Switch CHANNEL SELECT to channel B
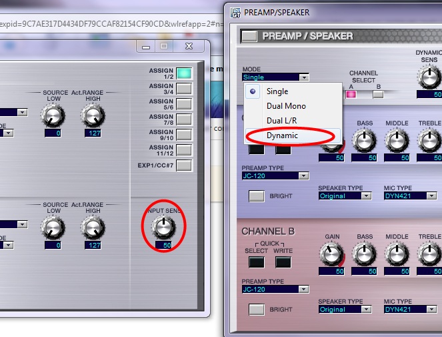Viewport: 442px width, 337px height. (378, 94)
